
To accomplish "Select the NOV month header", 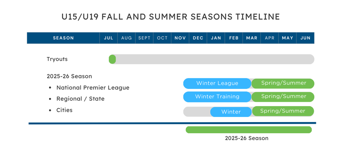I will [x=180, y=38].
